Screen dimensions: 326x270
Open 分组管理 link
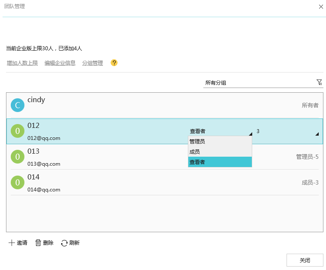point(93,63)
